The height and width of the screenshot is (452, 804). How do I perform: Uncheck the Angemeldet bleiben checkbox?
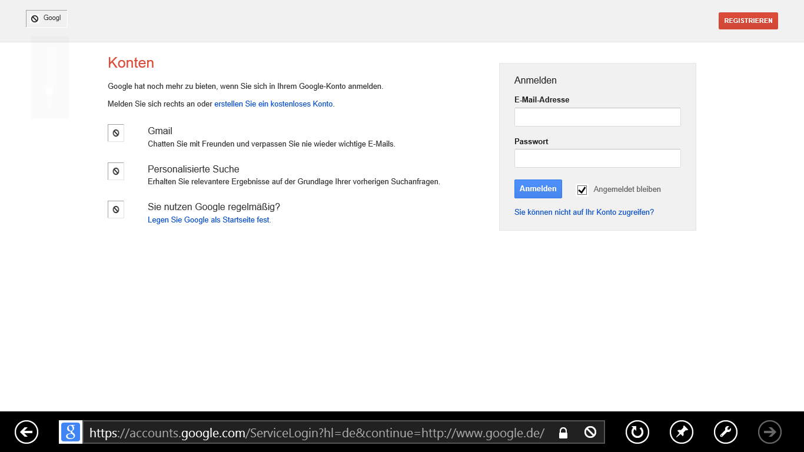click(x=582, y=190)
